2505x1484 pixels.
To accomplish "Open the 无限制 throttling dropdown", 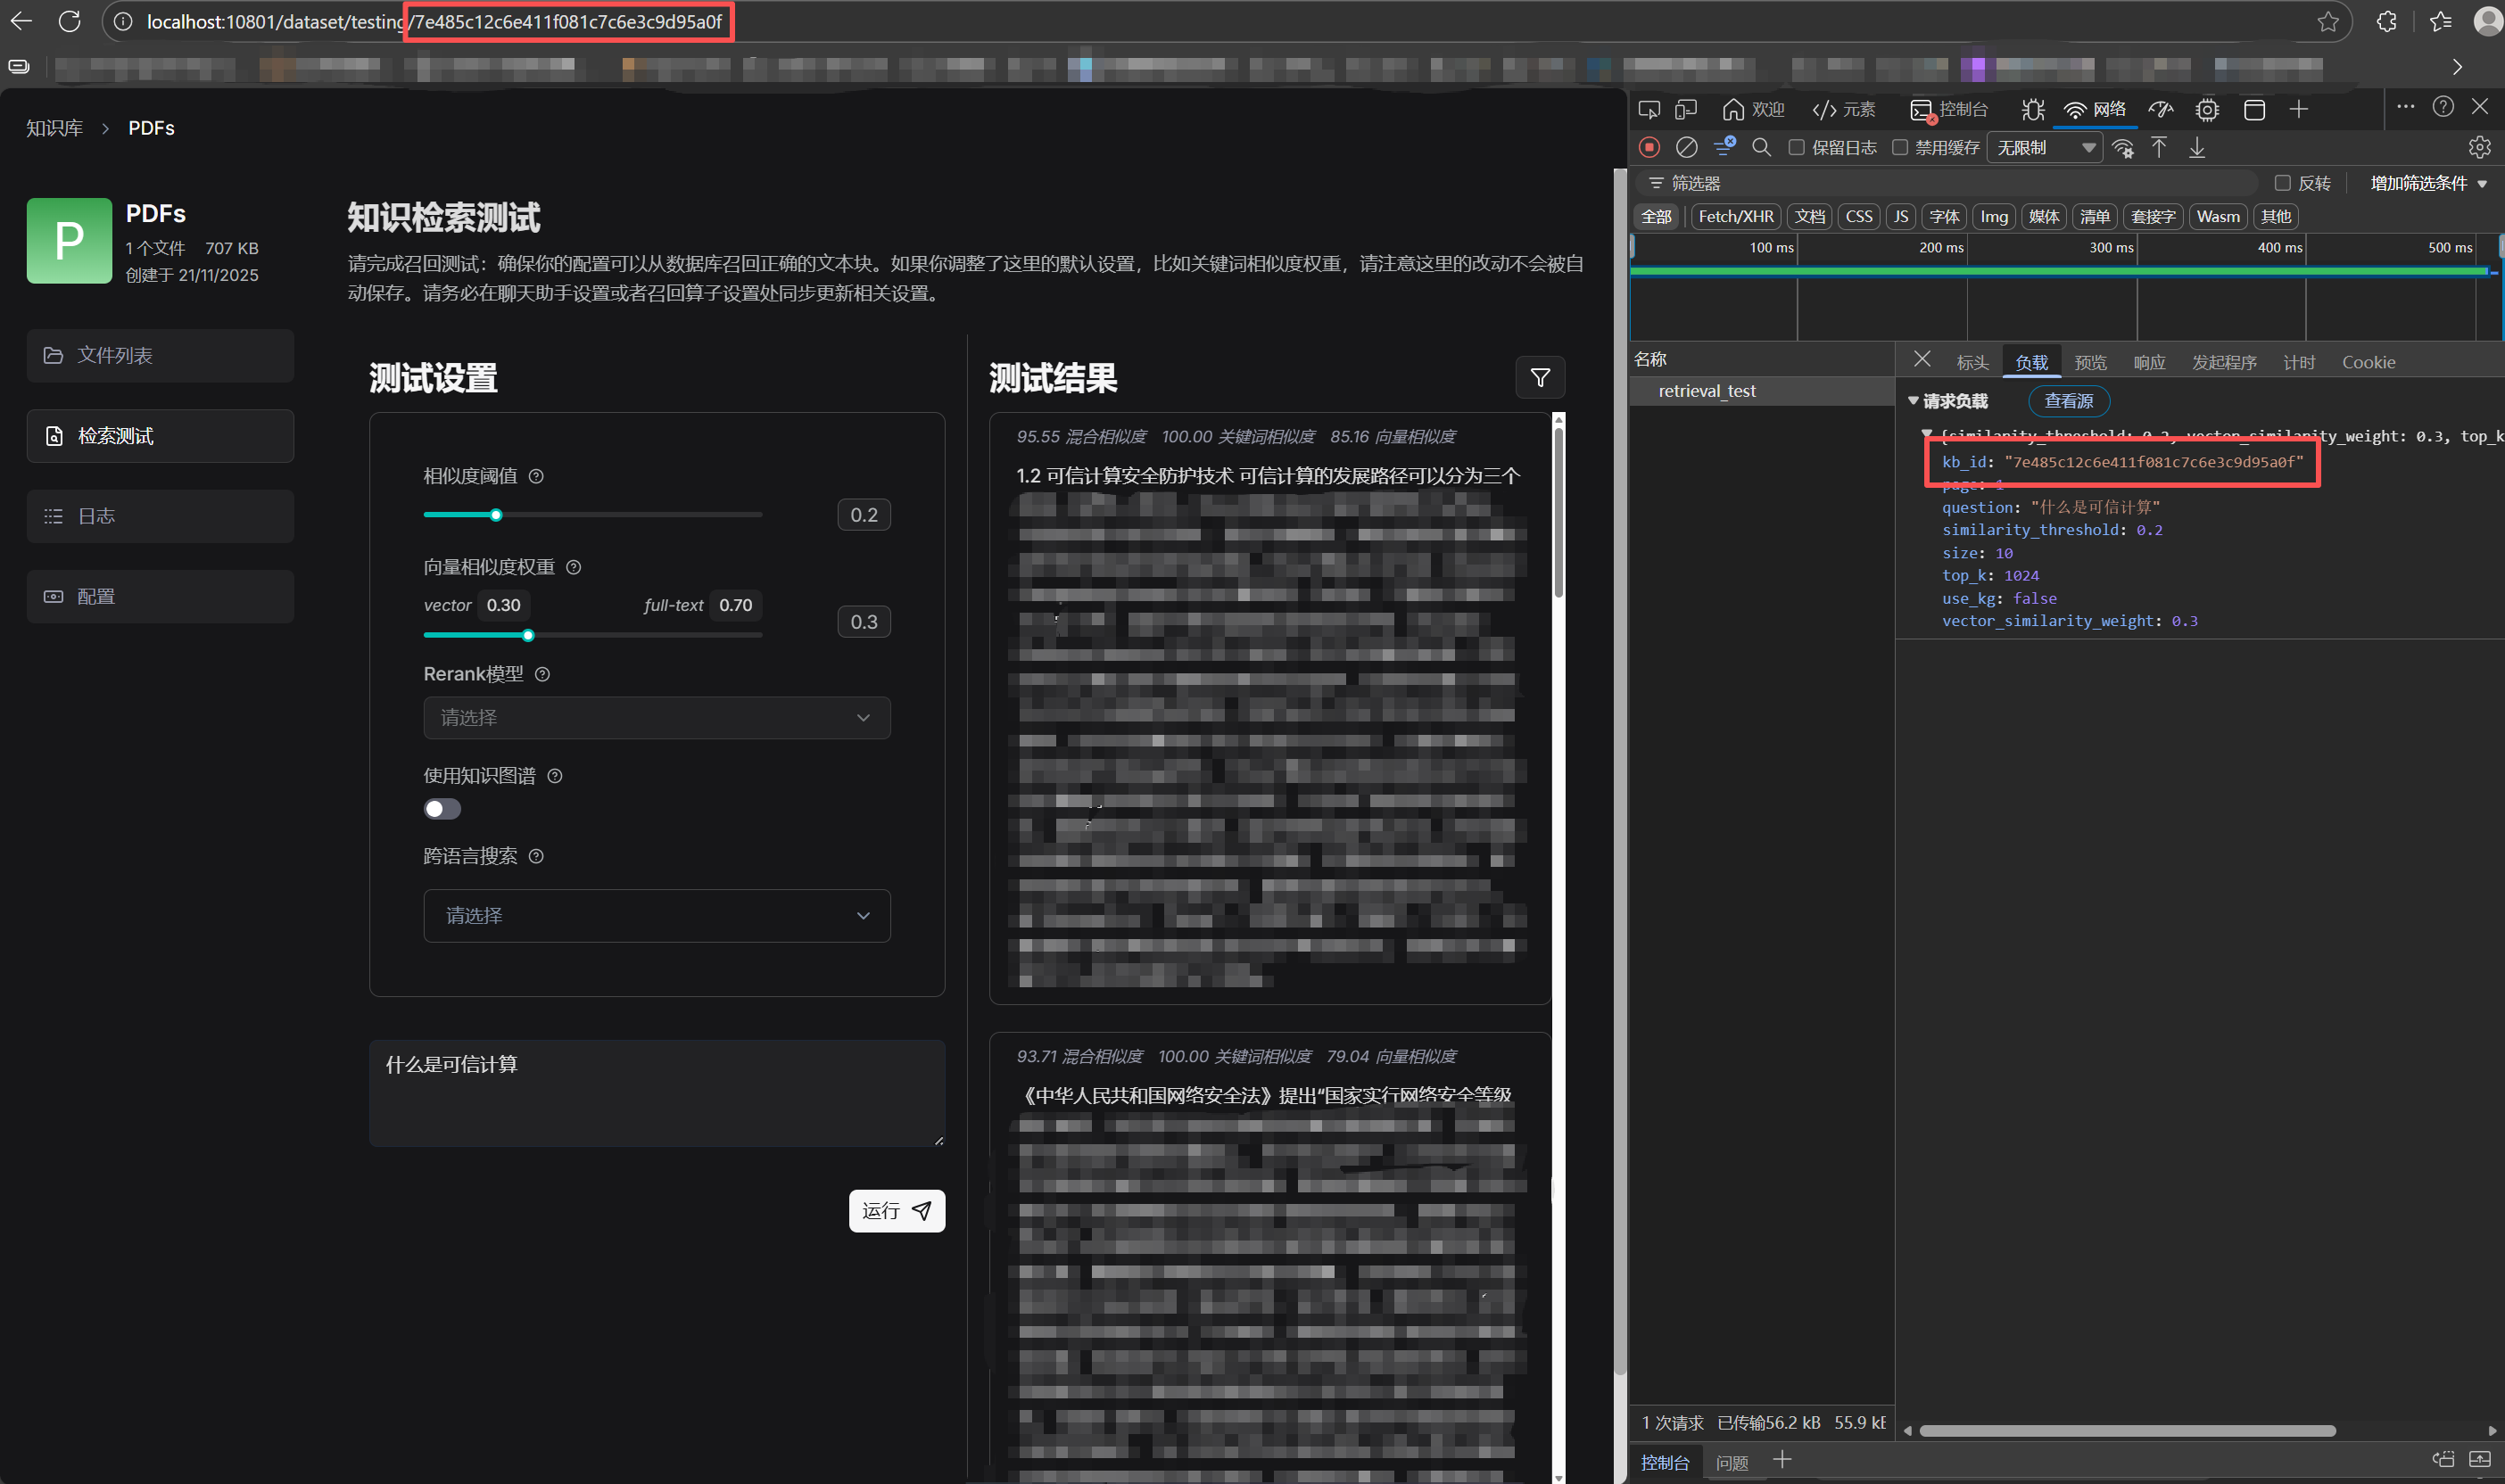I will click(2044, 147).
